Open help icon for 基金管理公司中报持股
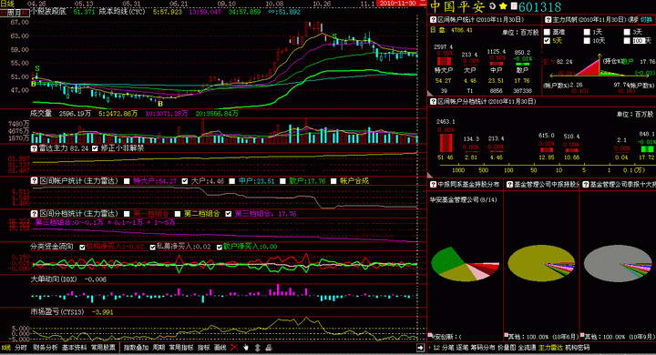This screenshot has width=656, height=355. (509, 184)
